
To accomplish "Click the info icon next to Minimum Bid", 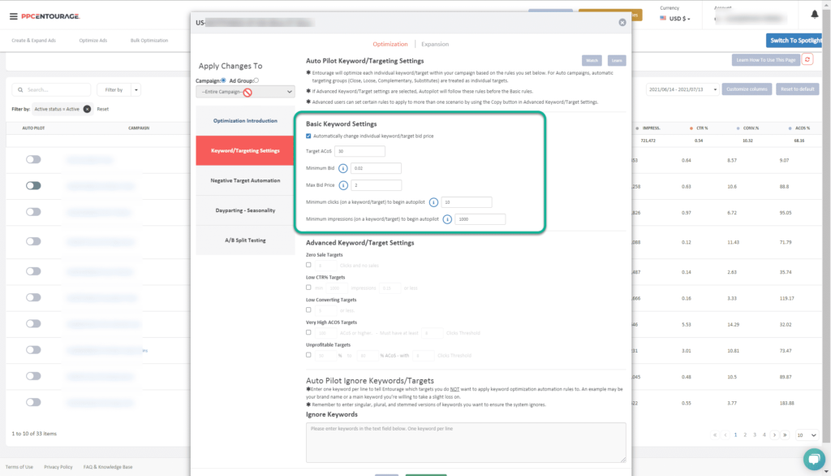I will pos(342,168).
